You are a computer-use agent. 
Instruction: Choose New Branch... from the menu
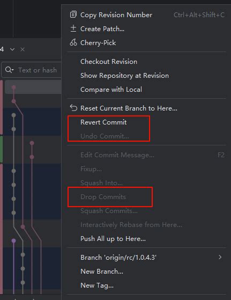(x=102, y=272)
